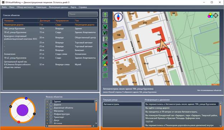Expand the Транспорт filter category
This screenshot has height=130, width=224.
47,117
